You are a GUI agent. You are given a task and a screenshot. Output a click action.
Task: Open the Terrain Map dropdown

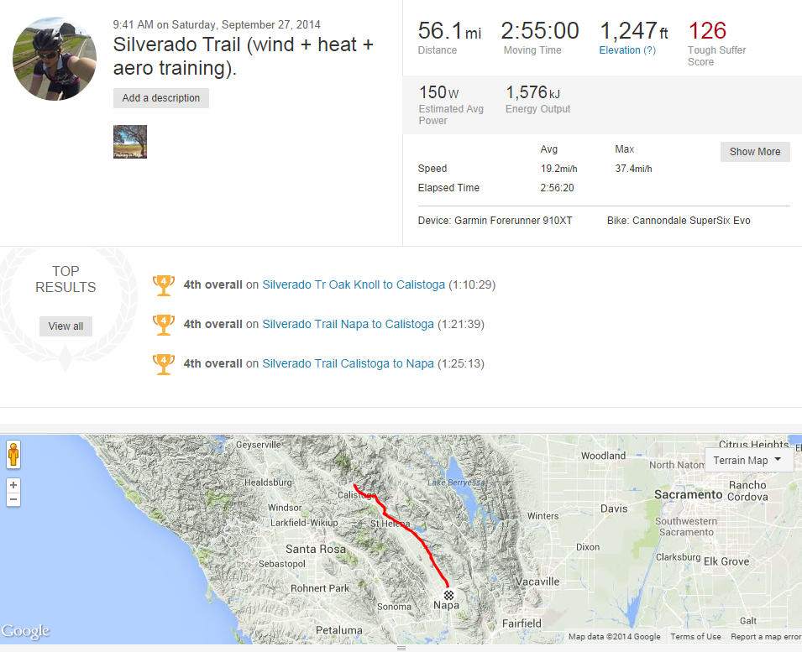pos(747,460)
